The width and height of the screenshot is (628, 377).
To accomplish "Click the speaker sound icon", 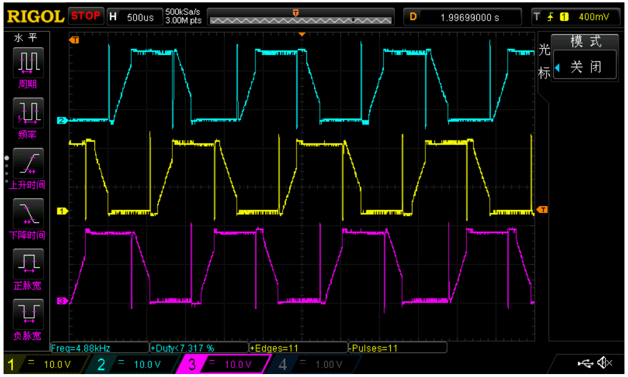I will click(604, 363).
